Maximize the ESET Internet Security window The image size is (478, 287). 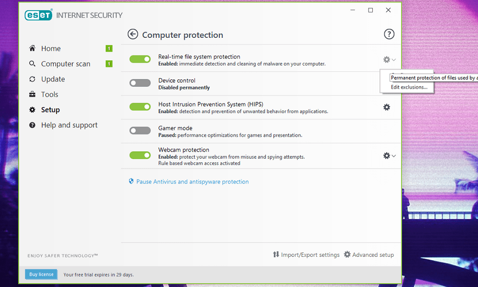(x=370, y=10)
